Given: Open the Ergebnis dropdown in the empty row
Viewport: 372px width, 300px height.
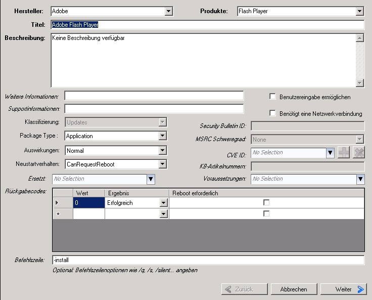Looking at the screenshot, I should pyautogui.click(x=163, y=214).
